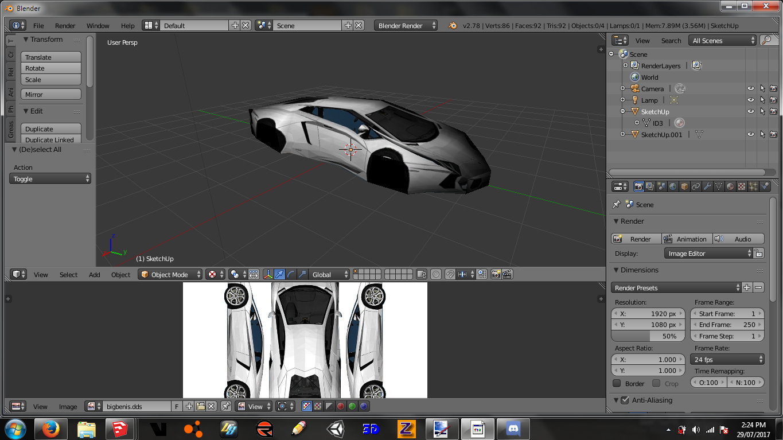Enable the Border checkbox
The height and width of the screenshot is (440, 783).
(x=617, y=383)
